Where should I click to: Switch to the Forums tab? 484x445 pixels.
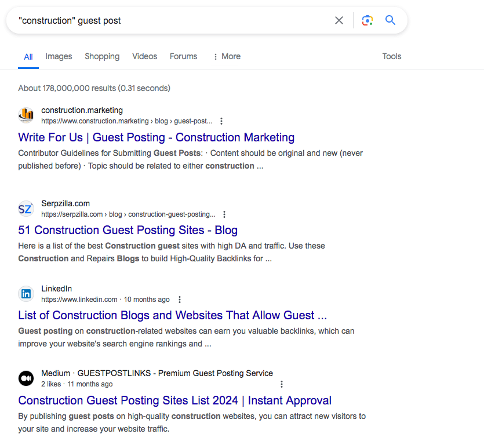(x=183, y=56)
